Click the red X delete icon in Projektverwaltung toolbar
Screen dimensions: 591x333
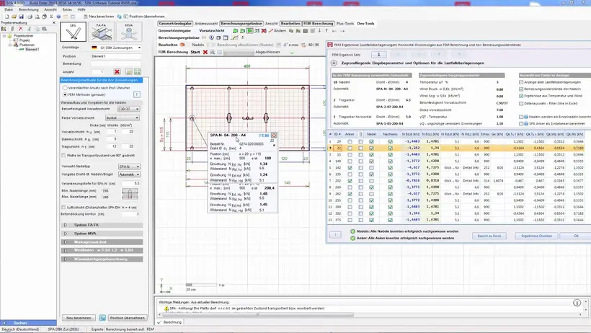click(x=21, y=29)
